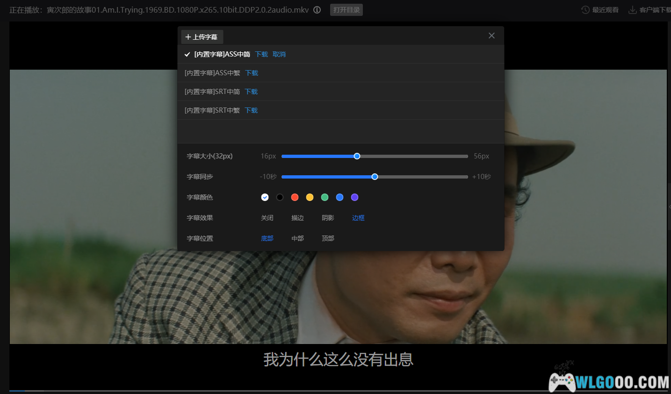Download the active ASS Simplified subtitle
671x394 pixels.
[x=261, y=54]
